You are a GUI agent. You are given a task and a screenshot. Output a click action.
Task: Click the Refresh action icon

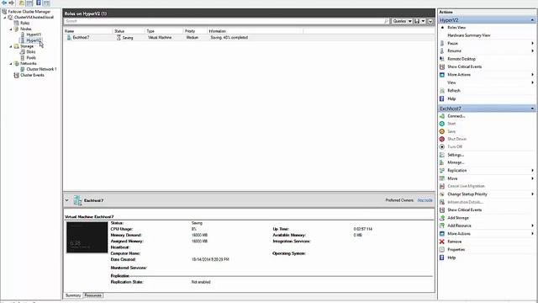[442, 91]
